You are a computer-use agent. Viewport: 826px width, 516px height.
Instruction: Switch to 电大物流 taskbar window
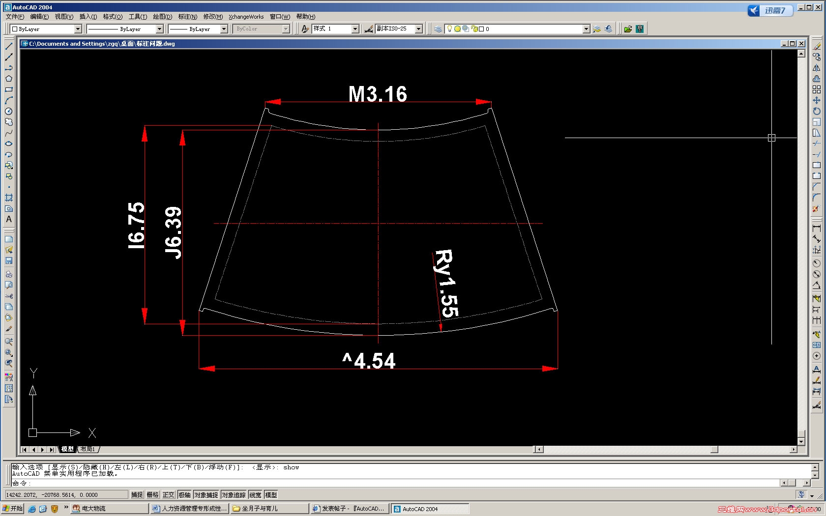click(x=109, y=509)
